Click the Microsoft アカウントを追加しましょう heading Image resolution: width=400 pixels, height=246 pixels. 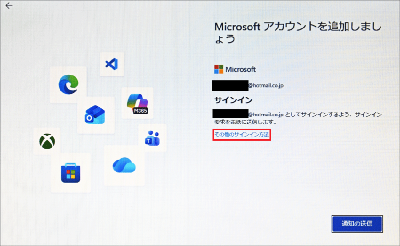297,32
